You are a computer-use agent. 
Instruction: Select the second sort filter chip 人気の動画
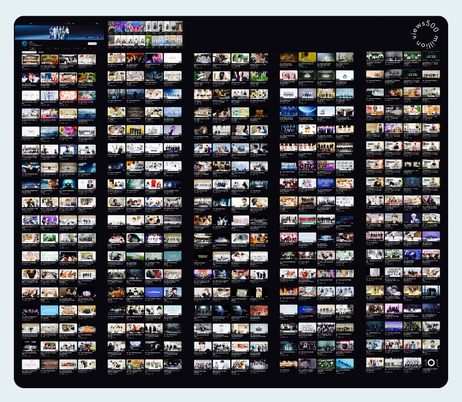pos(41,52)
